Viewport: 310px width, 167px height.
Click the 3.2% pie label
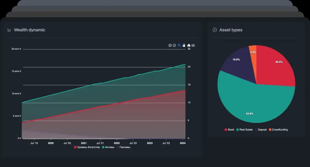(x=253, y=53)
